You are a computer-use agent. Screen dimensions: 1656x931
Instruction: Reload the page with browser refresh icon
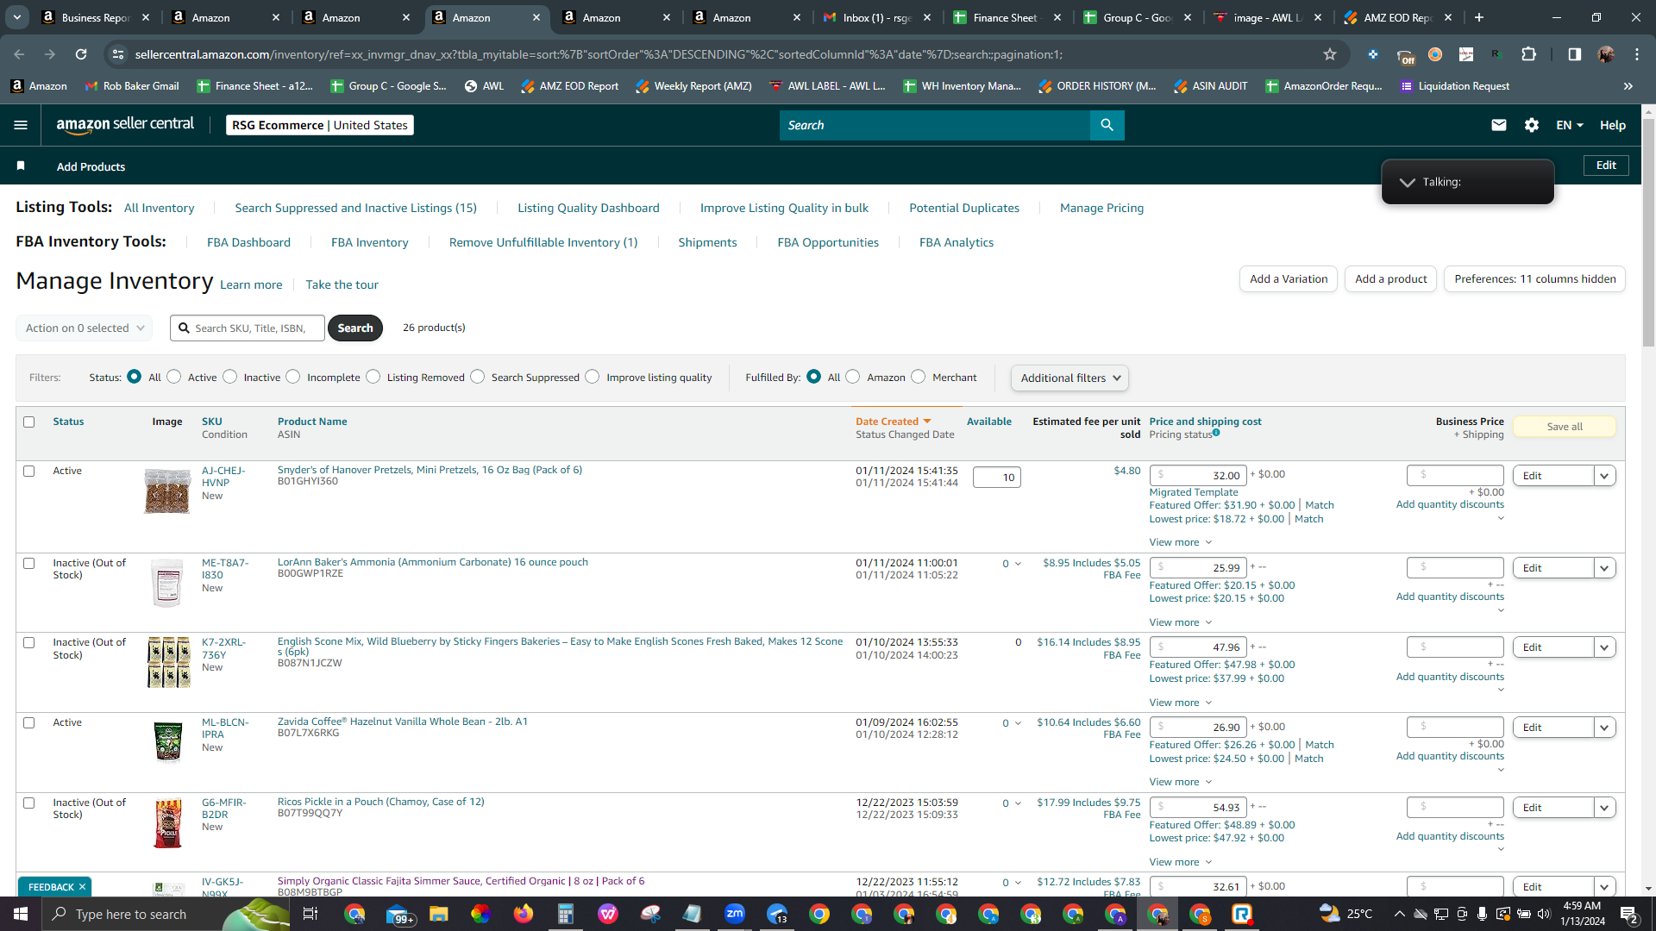click(81, 54)
